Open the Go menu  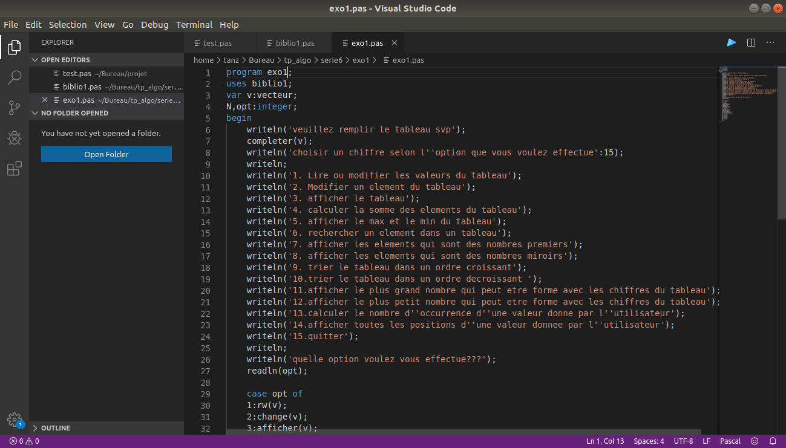click(128, 25)
